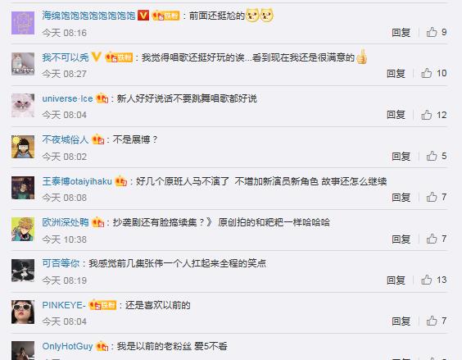Click 回复 on 欧洲深处鸭's comment
The image size is (462, 360).
(401, 239)
